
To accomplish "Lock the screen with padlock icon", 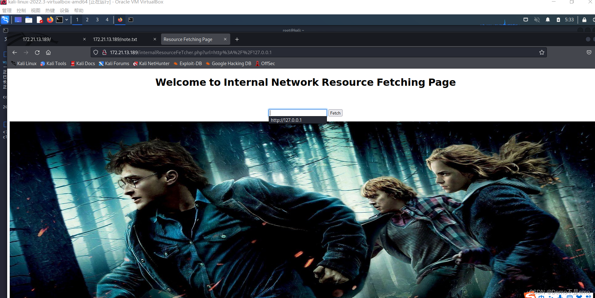I will pyautogui.click(x=584, y=20).
